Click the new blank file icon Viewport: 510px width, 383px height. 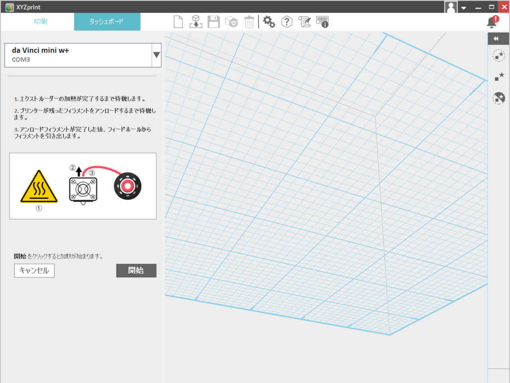(x=178, y=22)
